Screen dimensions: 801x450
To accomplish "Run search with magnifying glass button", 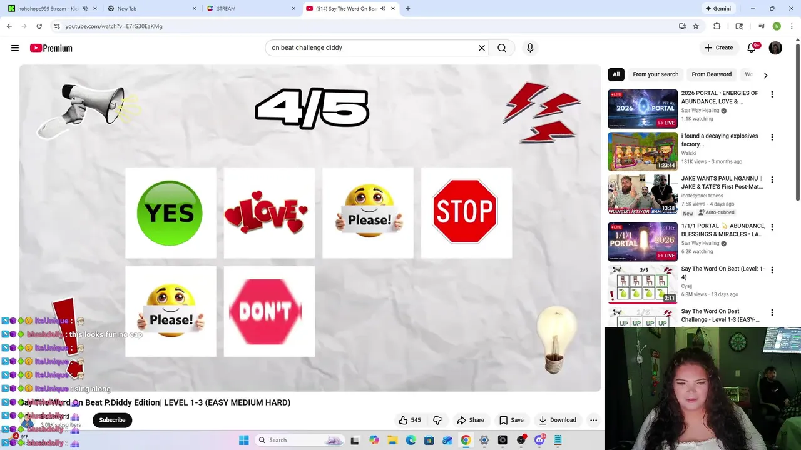I will (502, 47).
